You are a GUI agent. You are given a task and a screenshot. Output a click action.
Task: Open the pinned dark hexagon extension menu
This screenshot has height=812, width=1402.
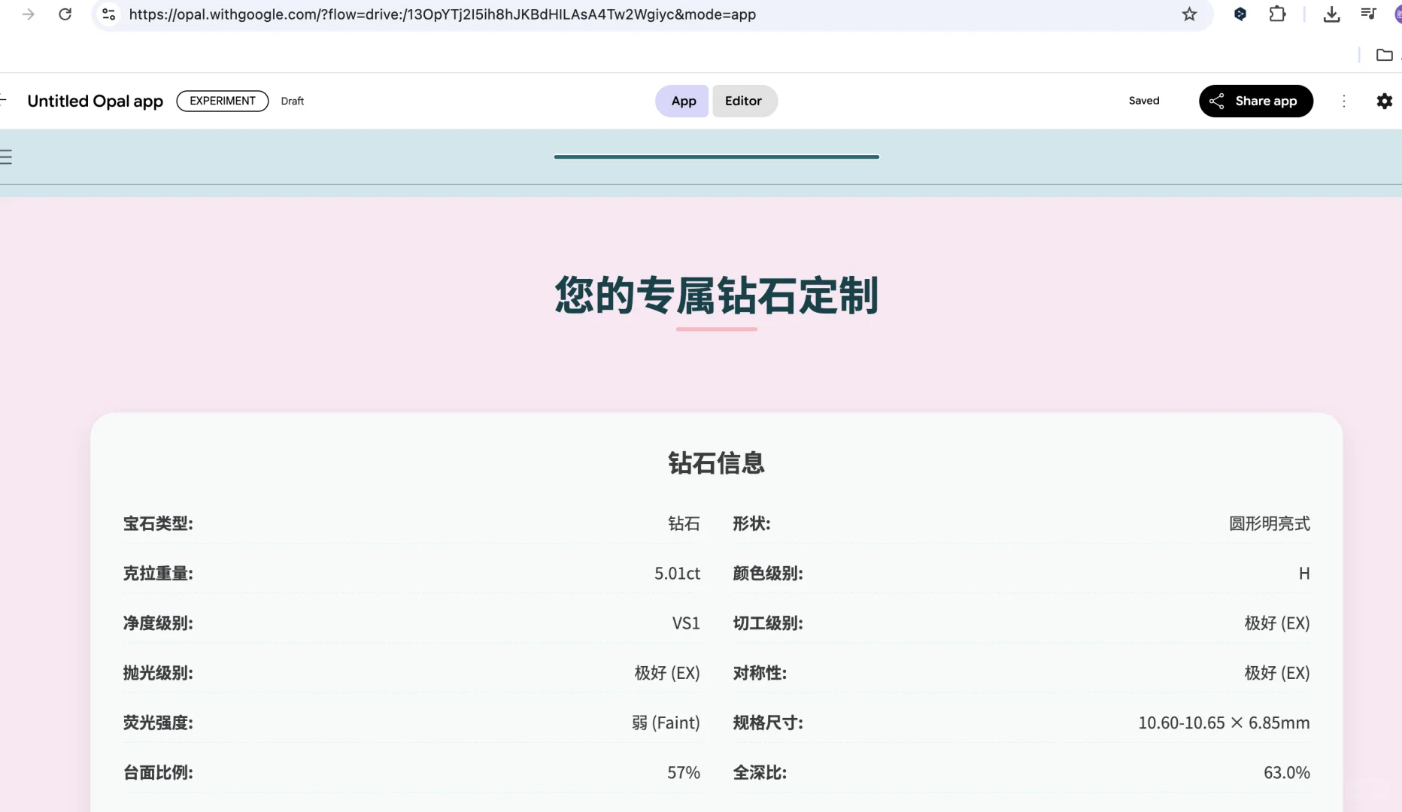(x=1240, y=14)
